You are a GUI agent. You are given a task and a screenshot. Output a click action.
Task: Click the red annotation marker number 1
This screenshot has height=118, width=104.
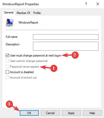coord(54,68)
